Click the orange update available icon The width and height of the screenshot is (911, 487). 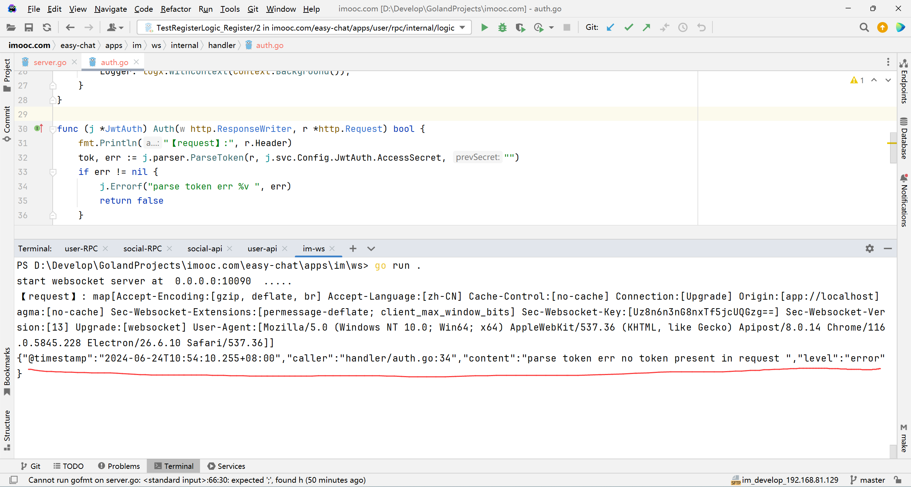tap(883, 27)
